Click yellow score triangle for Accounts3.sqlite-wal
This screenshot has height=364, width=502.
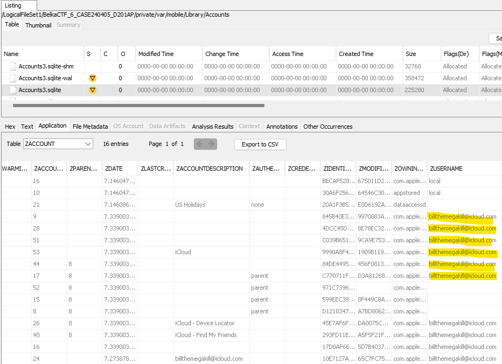point(93,78)
